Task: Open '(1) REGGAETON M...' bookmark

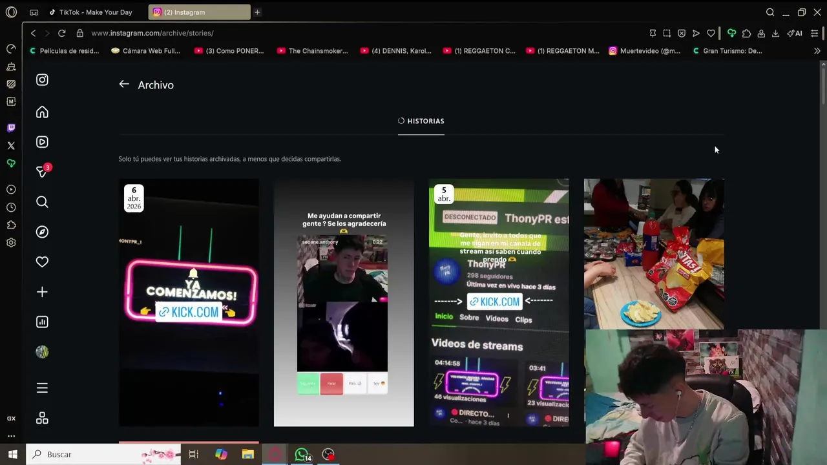Action: (x=562, y=51)
